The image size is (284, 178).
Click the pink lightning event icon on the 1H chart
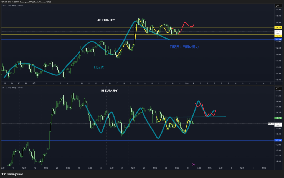pyautogui.click(x=193, y=164)
